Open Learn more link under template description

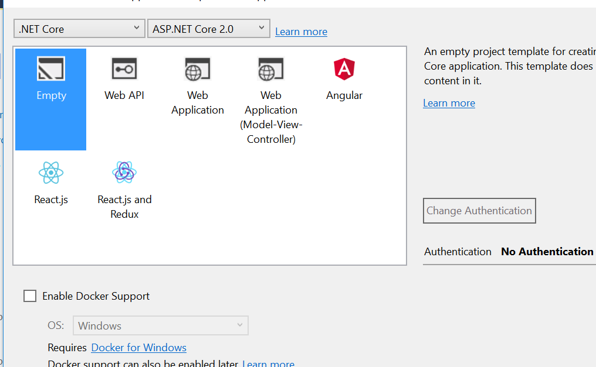click(449, 103)
